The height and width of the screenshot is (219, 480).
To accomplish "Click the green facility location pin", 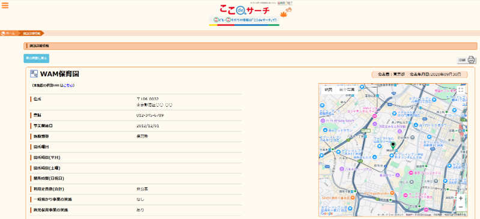I will [x=393, y=145].
